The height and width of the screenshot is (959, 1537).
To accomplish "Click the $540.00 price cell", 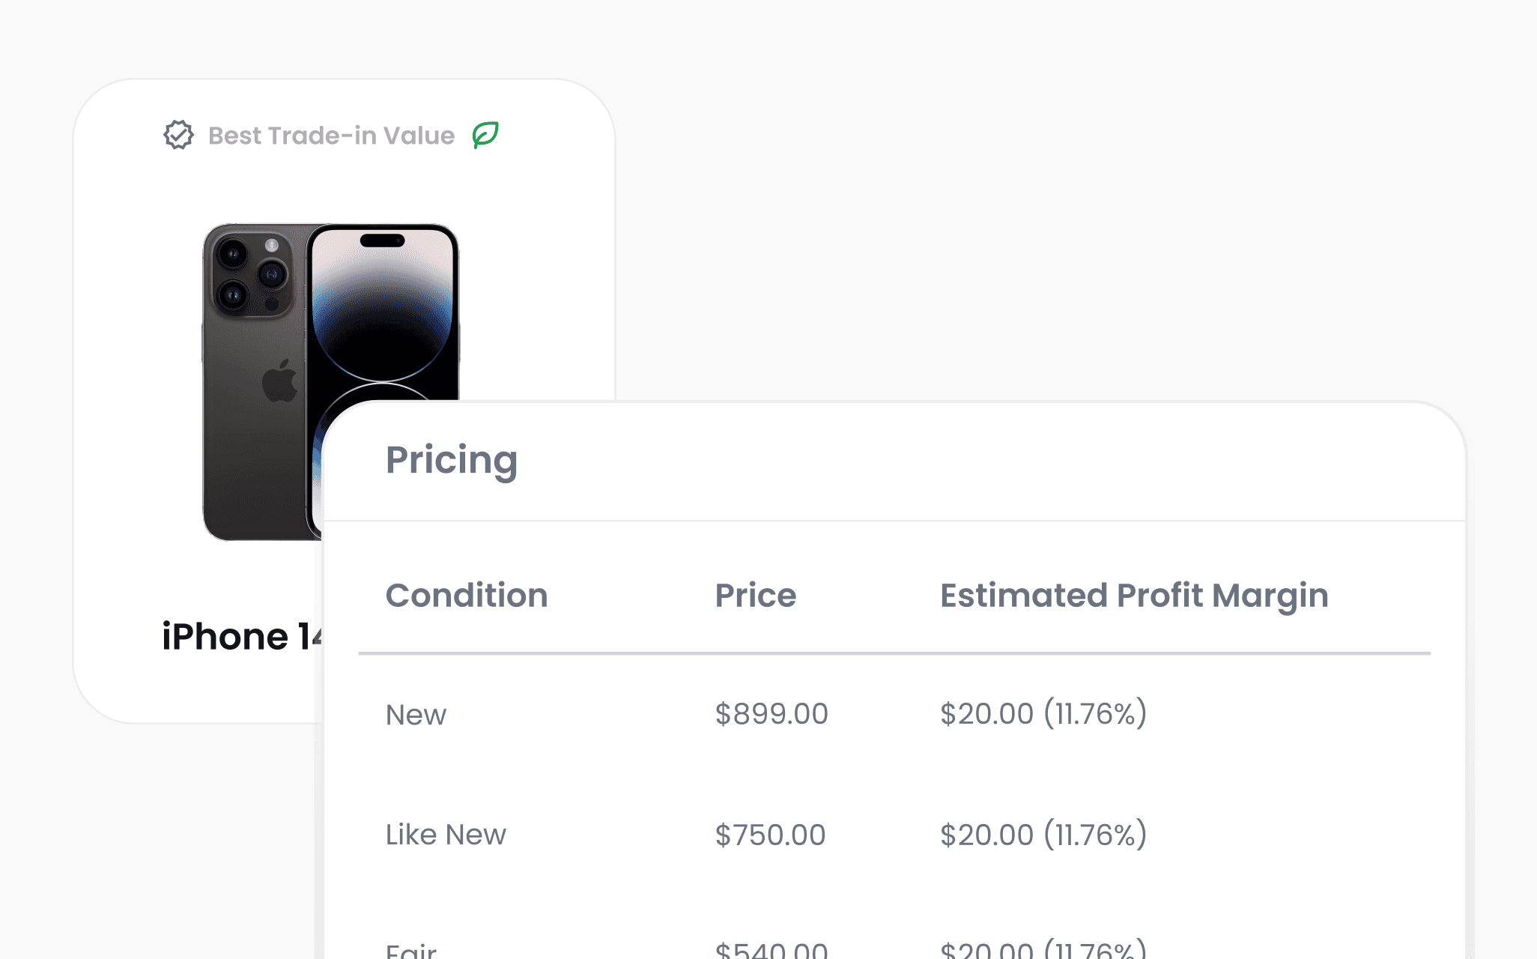I will [771, 950].
